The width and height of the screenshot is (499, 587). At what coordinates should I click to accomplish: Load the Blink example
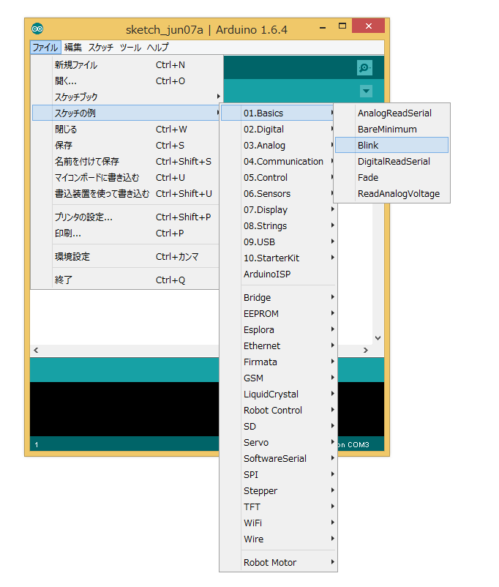point(391,145)
